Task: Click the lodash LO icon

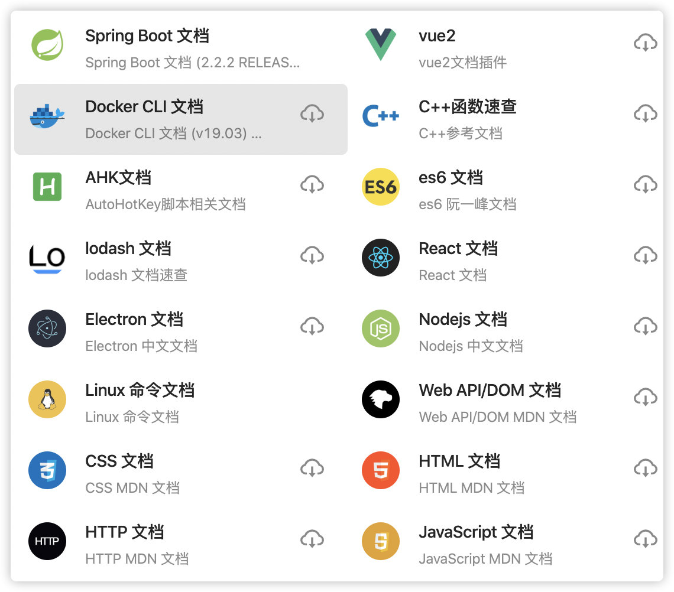Action: (47, 258)
